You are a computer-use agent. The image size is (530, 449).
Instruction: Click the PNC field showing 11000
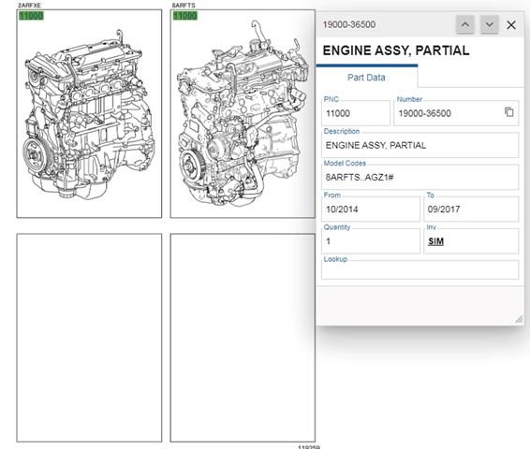pyautogui.click(x=356, y=113)
